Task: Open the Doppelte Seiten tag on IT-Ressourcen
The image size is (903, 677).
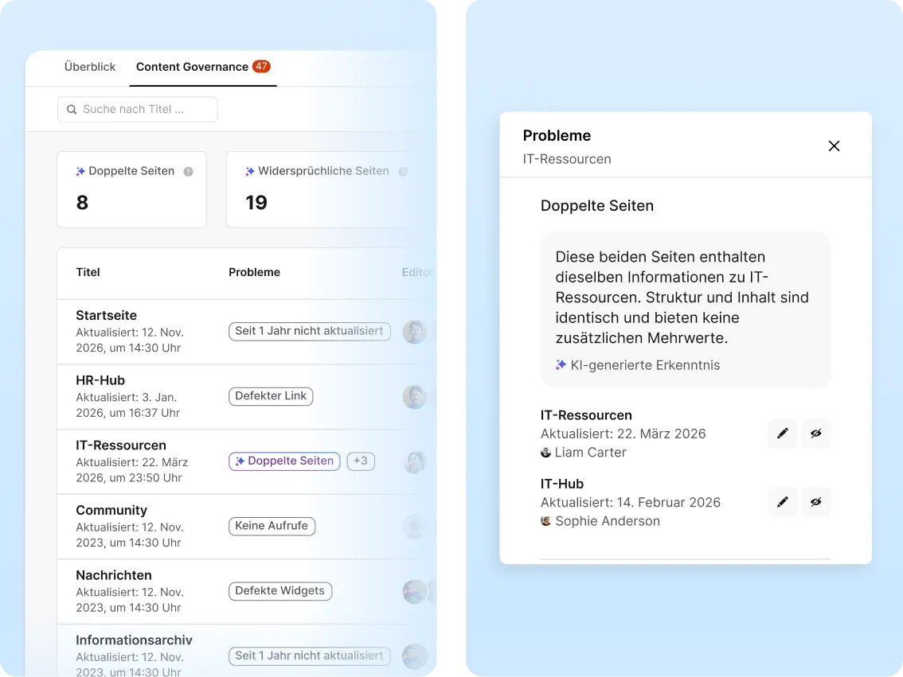Action: [284, 461]
